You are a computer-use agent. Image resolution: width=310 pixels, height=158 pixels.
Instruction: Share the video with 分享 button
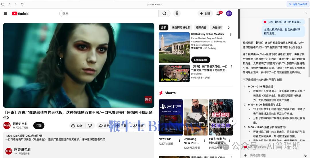tap(104, 125)
